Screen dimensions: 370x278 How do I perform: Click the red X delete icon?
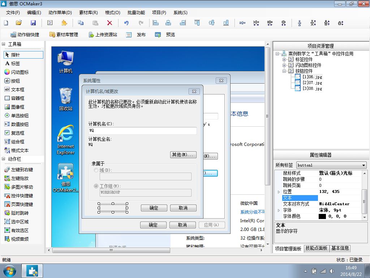[x=109, y=23]
